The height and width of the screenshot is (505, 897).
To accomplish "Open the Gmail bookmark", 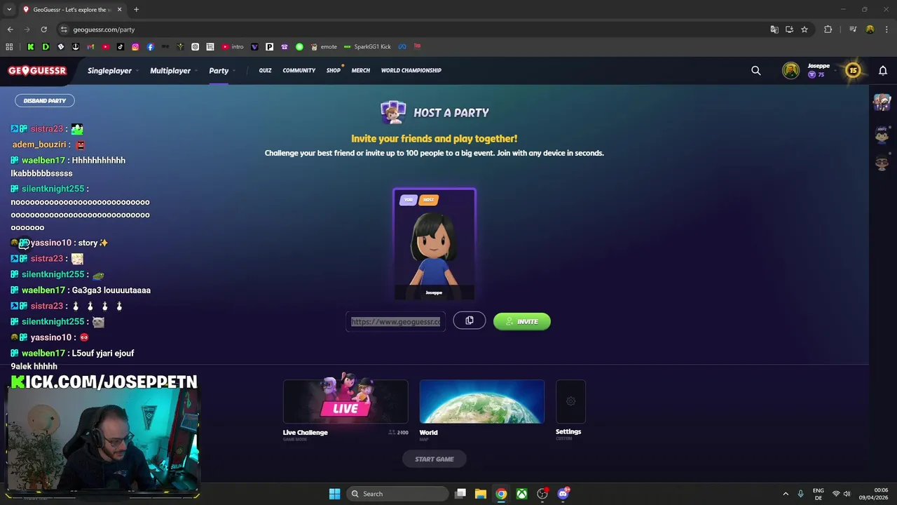I will [90, 47].
